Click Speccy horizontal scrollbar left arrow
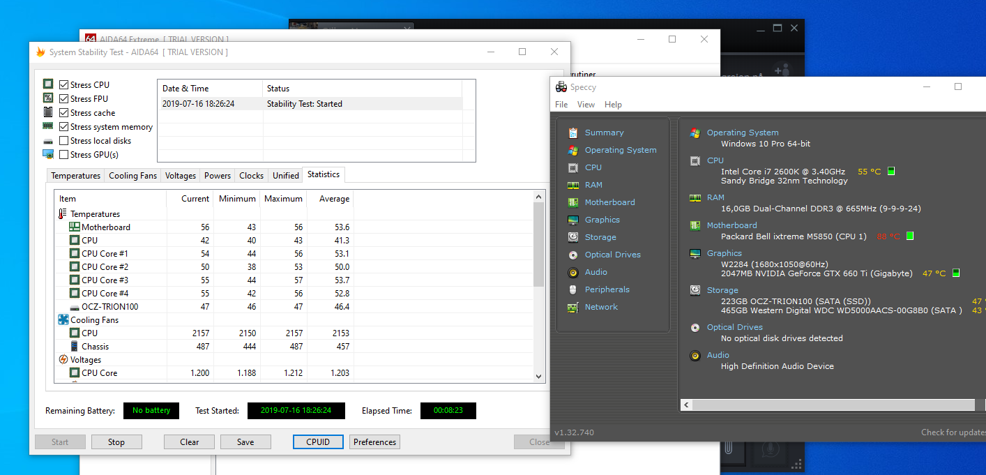Screen dimensions: 986x475 [686, 405]
